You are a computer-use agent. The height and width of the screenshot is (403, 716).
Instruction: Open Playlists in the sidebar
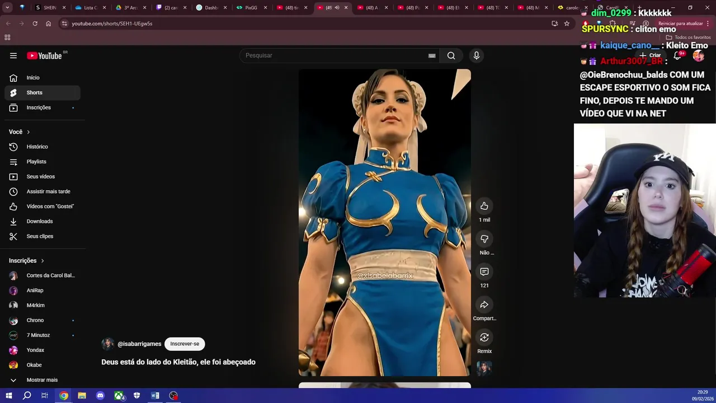43,162
